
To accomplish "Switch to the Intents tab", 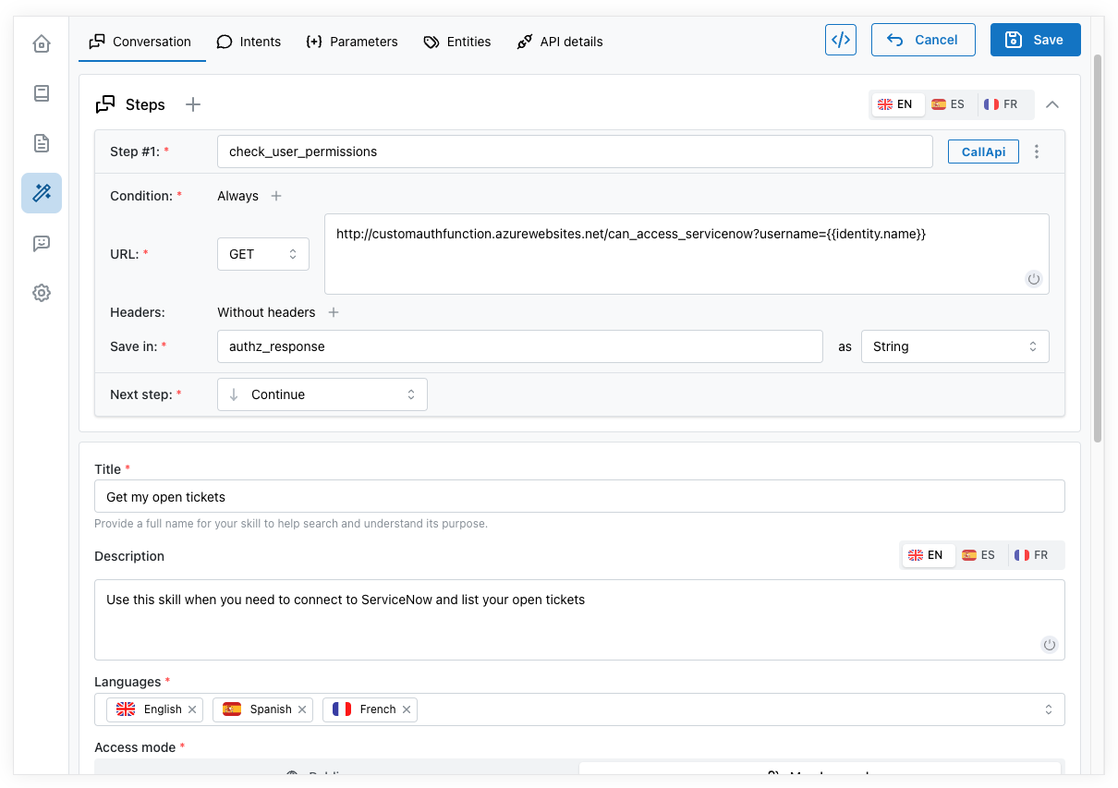I will click(x=249, y=42).
